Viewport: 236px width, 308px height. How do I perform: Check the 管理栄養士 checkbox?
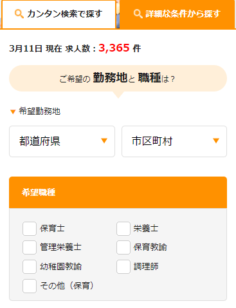(30, 247)
